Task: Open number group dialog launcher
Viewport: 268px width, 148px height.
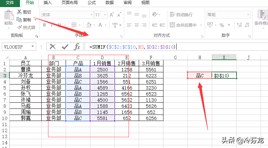Action: pyautogui.click(x=249, y=36)
